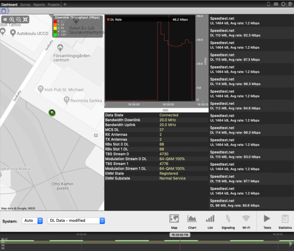Viewport: 294px width, 251px height.
Task: Click the timeline play arrow at right
Action: [291, 244]
